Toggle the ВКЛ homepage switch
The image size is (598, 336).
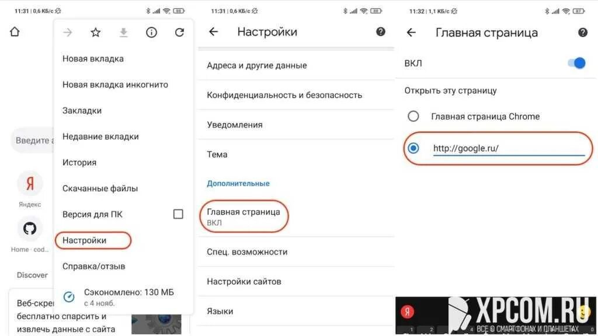tap(576, 63)
